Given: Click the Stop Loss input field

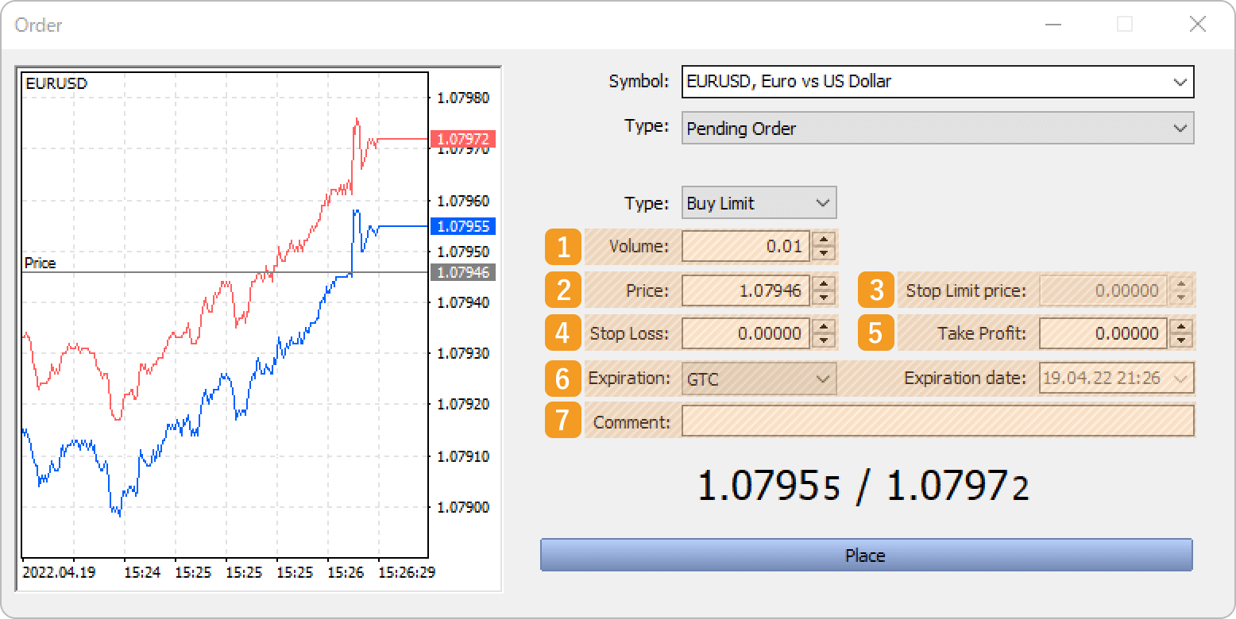Looking at the screenshot, I should tap(746, 333).
